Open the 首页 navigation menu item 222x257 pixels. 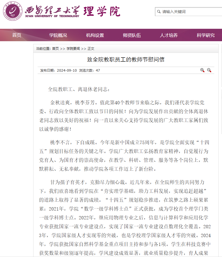tap(17, 35)
